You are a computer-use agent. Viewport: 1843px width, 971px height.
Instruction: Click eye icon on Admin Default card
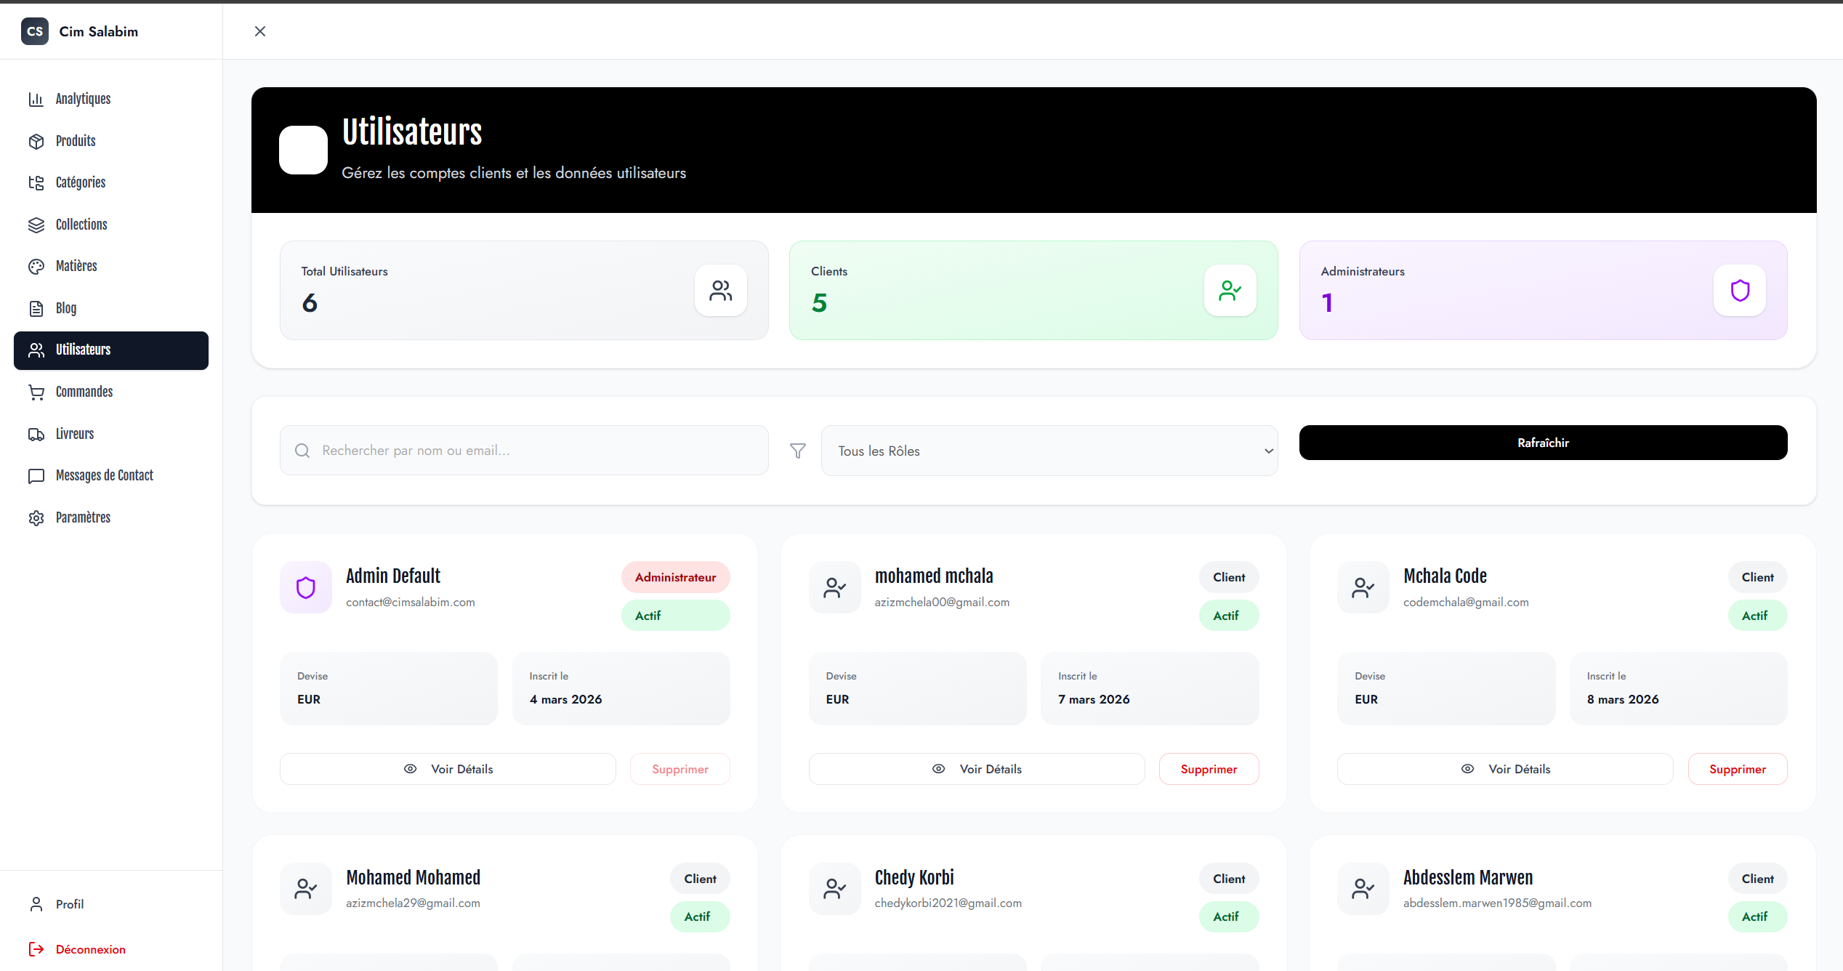point(410,769)
